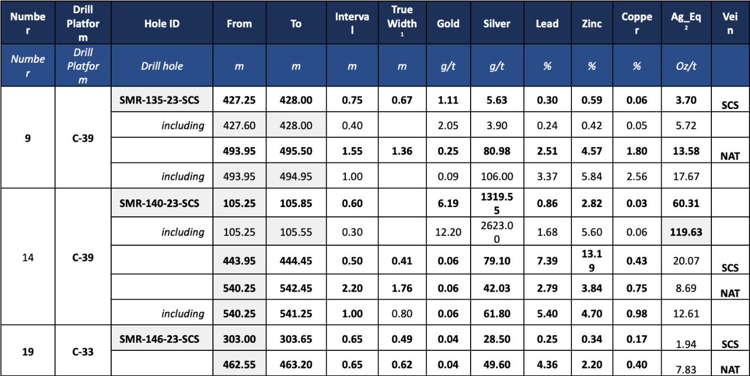
Task: Select the gold value 12.20 cell
Action: 448,232
